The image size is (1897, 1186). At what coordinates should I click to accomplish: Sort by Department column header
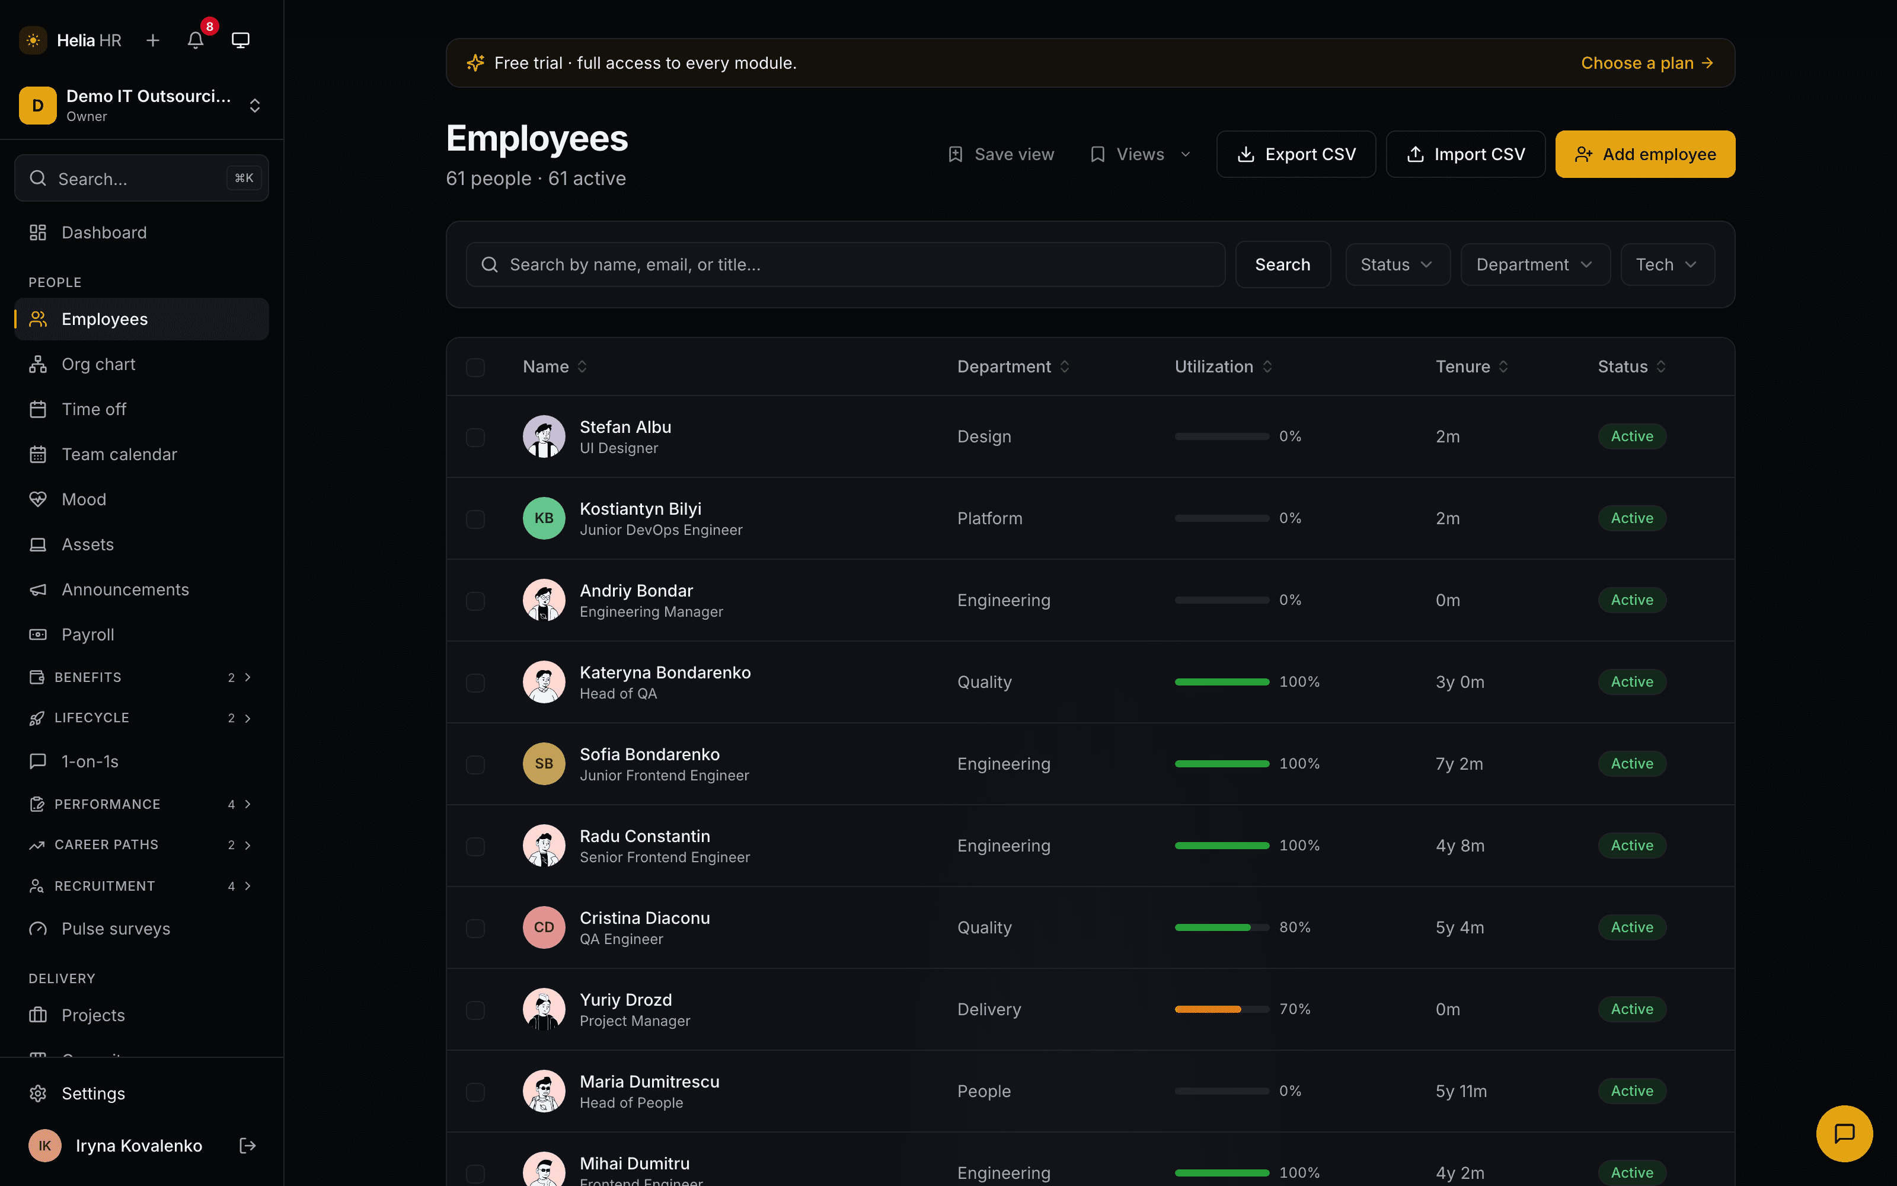click(x=1013, y=366)
